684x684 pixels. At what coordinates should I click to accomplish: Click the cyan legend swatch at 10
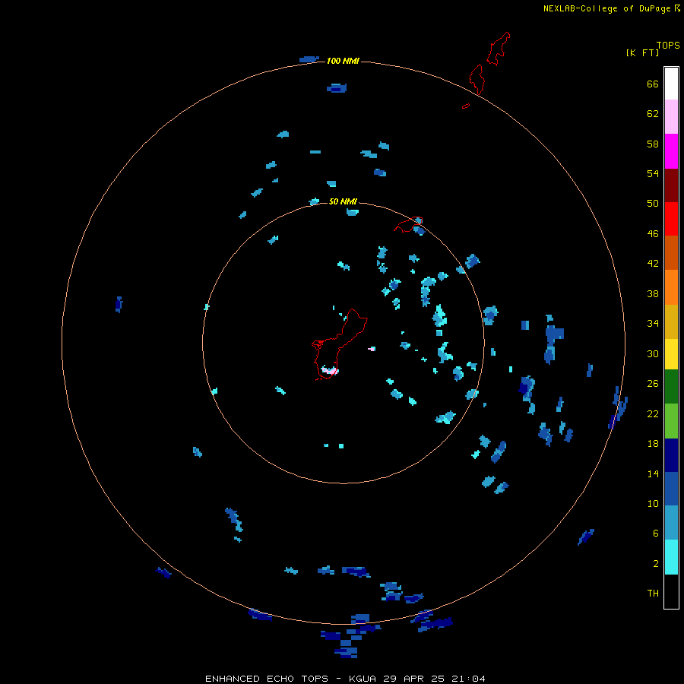(x=671, y=557)
